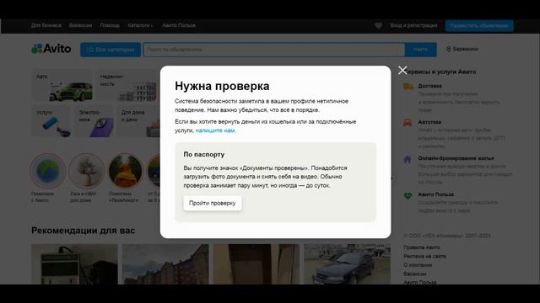Image resolution: width=540 pixels, height=303 pixels.
Task: Open 'Помощь' menu item
Action: pyautogui.click(x=110, y=25)
